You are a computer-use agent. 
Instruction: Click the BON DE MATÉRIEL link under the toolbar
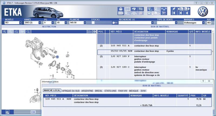[160, 27]
